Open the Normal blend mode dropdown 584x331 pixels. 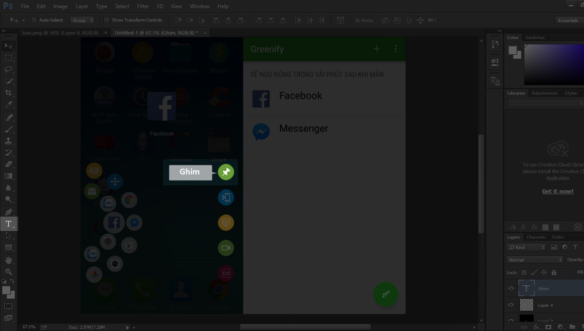[x=535, y=259]
